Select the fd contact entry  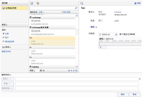coord(52,51)
